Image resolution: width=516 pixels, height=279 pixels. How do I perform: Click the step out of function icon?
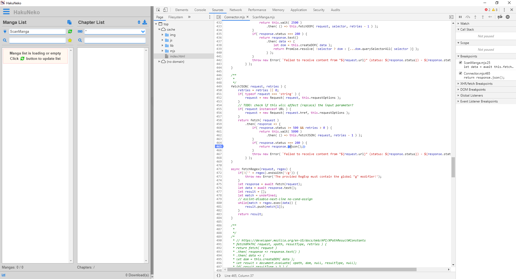(x=483, y=17)
